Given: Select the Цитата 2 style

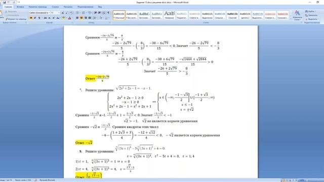Looking at the screenshot, I should point(245,15).
